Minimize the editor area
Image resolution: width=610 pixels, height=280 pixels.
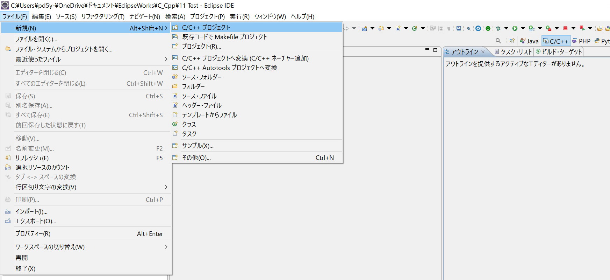[427, 50]
